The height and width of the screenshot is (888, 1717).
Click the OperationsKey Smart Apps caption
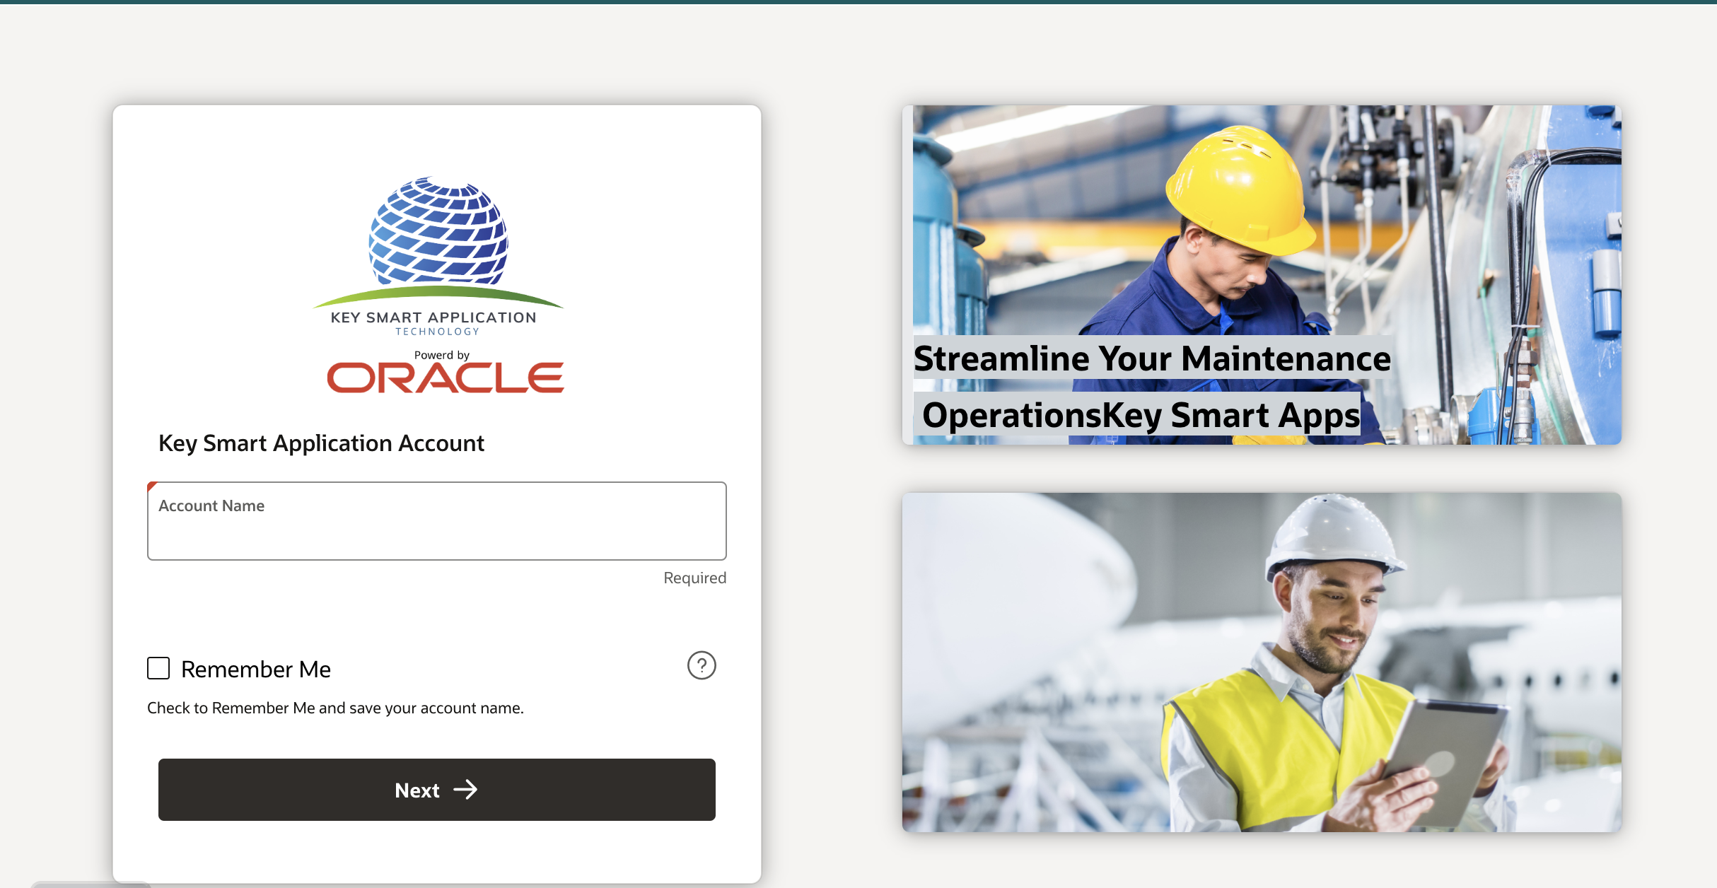(x=1141, y=416)
